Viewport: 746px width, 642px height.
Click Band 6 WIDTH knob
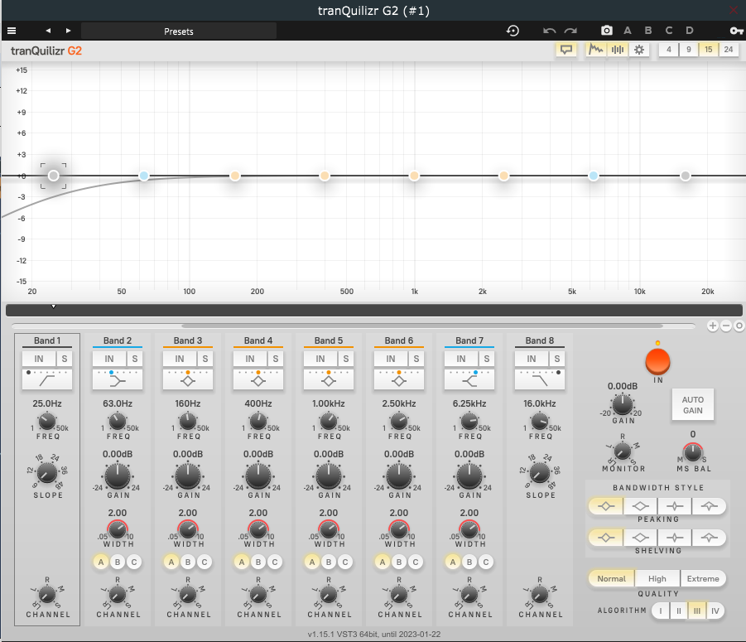coord(399,529)
